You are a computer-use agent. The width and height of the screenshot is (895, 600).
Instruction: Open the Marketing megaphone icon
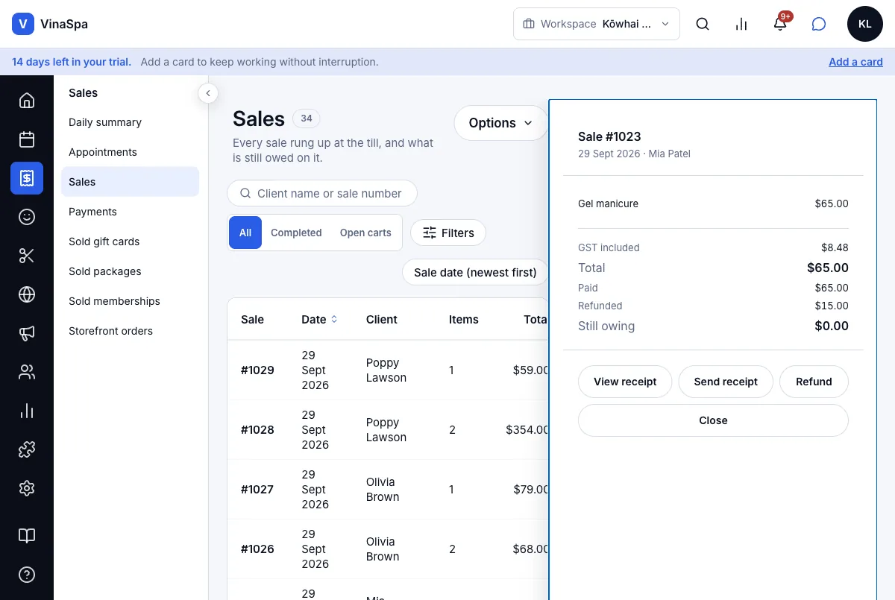coord(27,333)
